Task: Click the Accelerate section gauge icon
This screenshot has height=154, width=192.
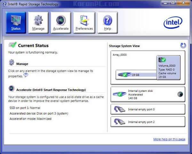Action: (x=12, y=88)
